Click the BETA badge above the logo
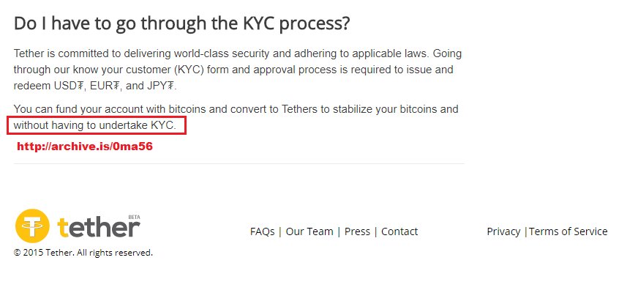The image size is (627, 282). [x=134, y=217]
